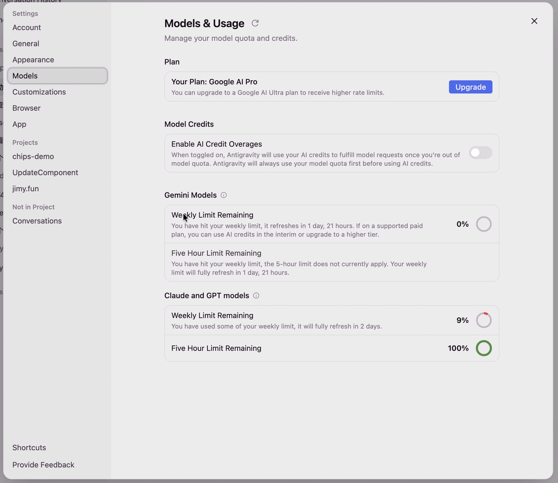Toggle Enable AI Credit Overages switch
558x483 pixels.
click(x=480, y=153)
